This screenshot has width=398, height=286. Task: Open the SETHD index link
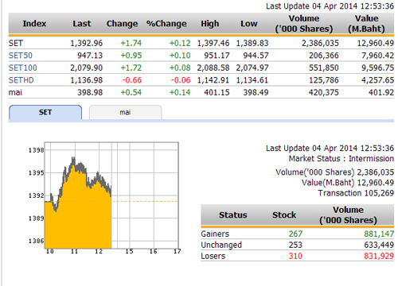click(21, 80)
